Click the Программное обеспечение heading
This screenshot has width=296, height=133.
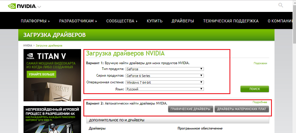[200, 128]
